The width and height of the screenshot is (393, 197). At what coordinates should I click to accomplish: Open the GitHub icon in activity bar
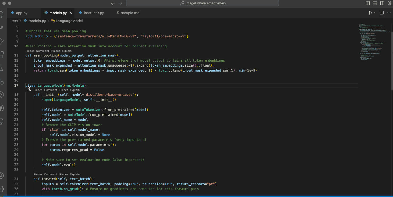[x=2, y=108]
